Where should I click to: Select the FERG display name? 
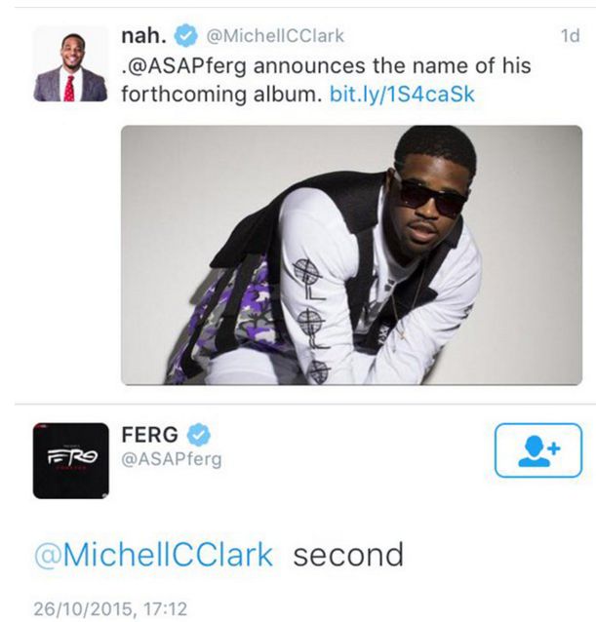click(150, 435)
